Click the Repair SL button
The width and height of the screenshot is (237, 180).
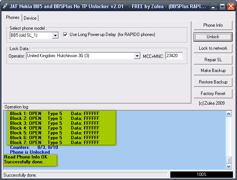(213, 60)
